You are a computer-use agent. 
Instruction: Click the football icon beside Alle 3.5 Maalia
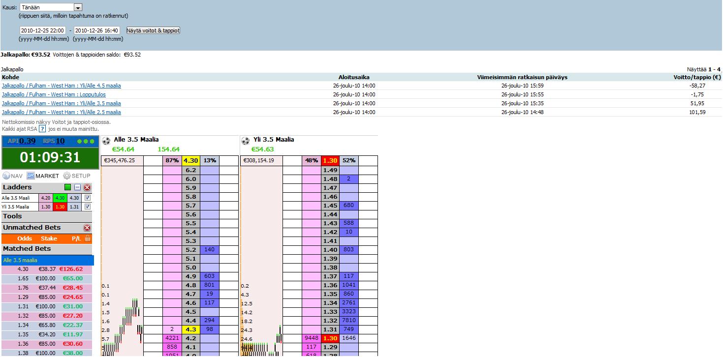tap(106, 141)
